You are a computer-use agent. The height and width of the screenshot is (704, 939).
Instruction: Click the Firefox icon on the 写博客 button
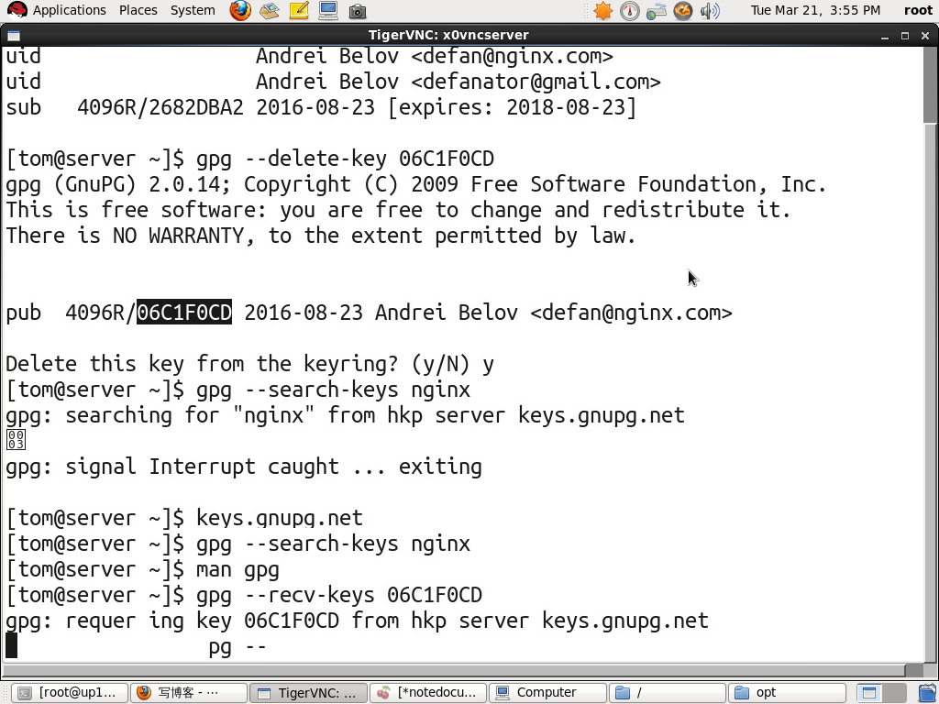point(144,693)
